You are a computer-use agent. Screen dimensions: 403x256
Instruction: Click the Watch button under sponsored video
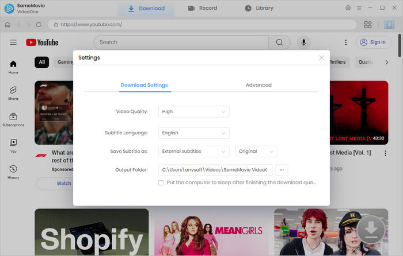click(x=55, y=184)
